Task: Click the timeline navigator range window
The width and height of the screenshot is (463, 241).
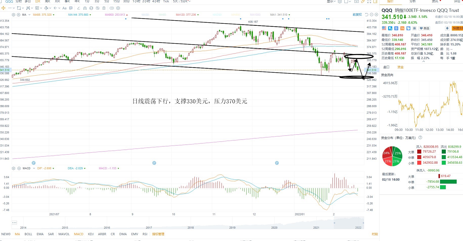Action: (x=349, y=223)
